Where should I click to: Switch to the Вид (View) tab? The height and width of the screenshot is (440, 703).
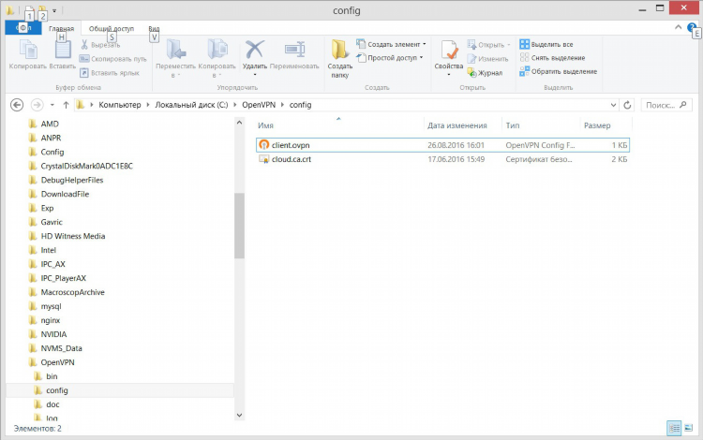[x=154, y=28]
